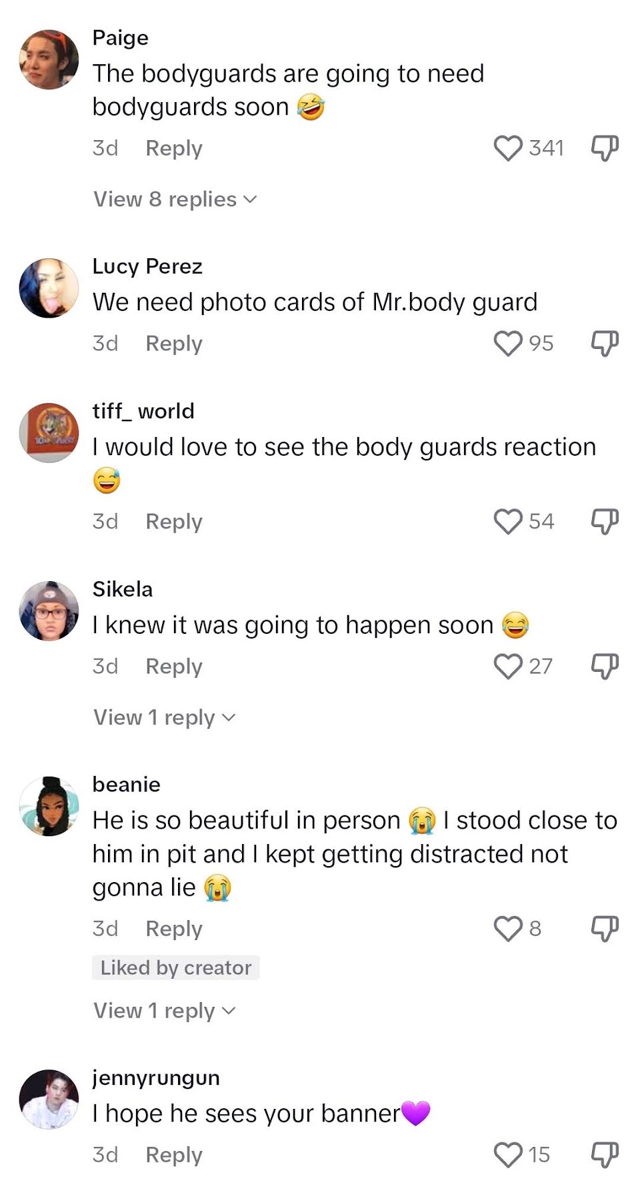This screenshot has width=640, height=1183.
Task: Like Paige's comment with the heart icon
Action: point(508,148)
